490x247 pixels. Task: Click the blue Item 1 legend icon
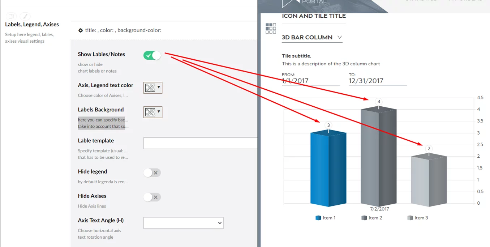point(318,218)
